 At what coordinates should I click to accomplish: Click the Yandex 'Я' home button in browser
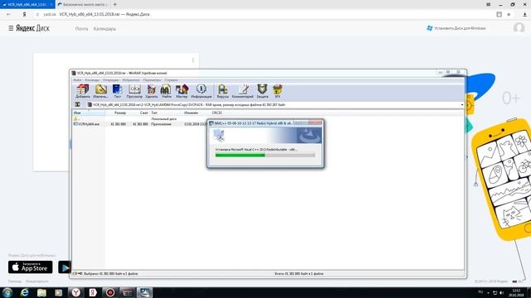point(24,15)
